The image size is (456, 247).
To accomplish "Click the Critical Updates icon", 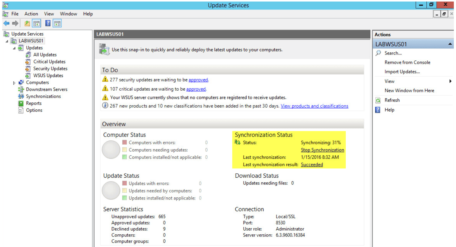I will [28, 62].
